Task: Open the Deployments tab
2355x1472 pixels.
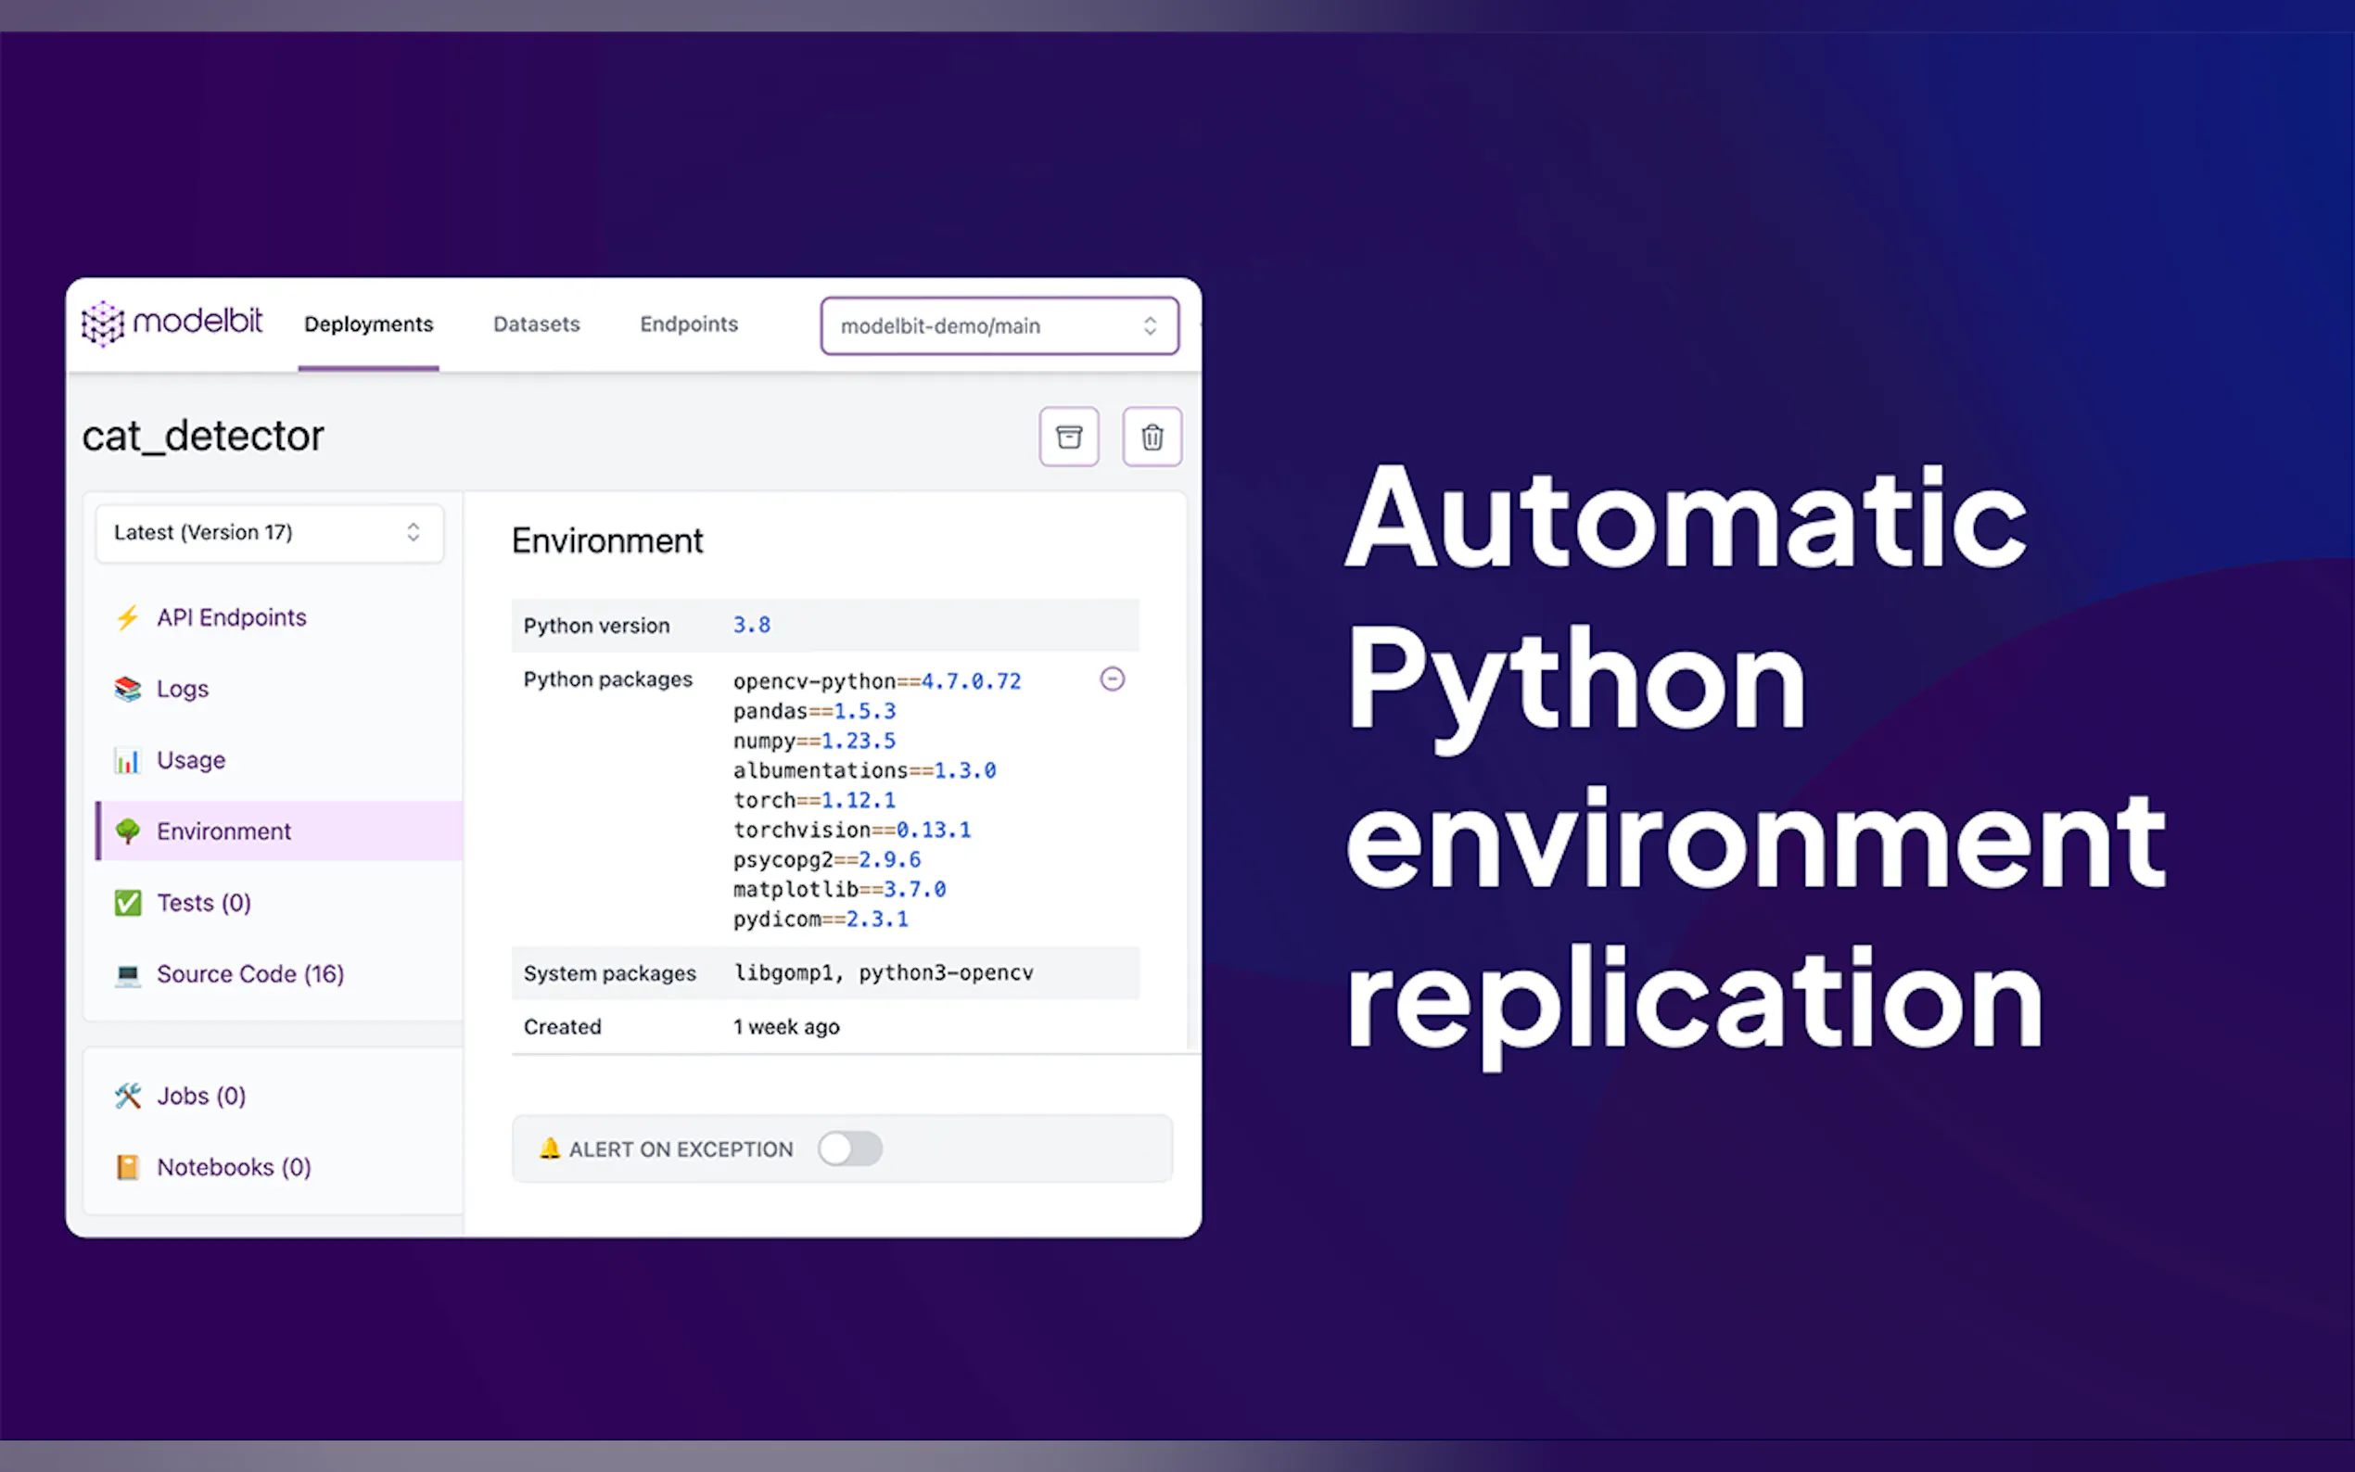Action: [368, 324]
